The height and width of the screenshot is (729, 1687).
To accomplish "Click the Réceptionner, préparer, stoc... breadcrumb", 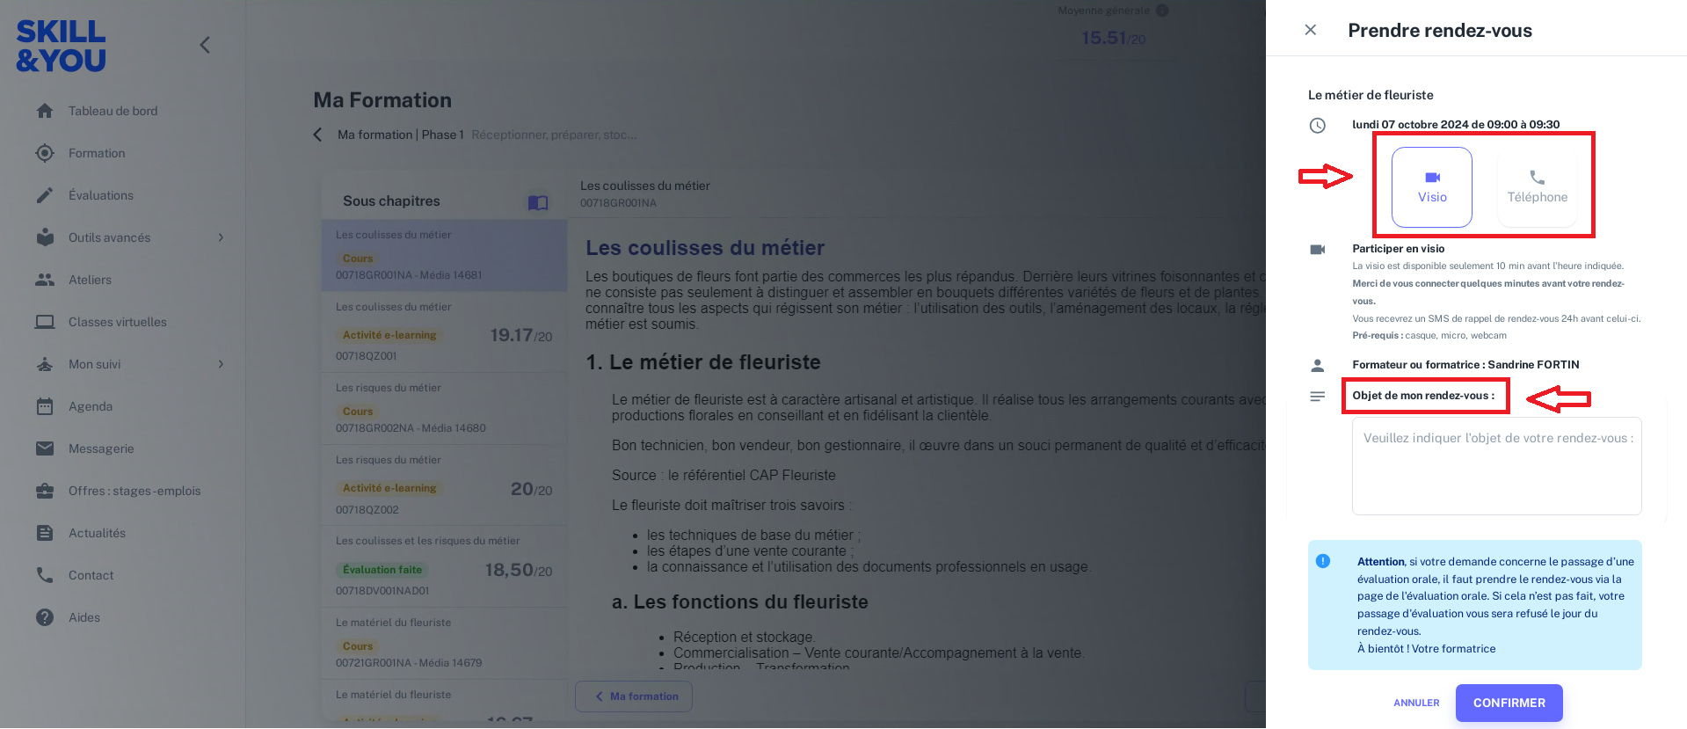I will click(554, 135).
